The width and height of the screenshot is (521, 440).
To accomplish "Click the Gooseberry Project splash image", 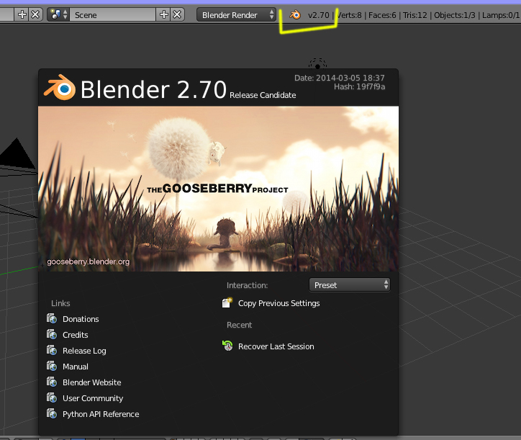I will point(218,189).
